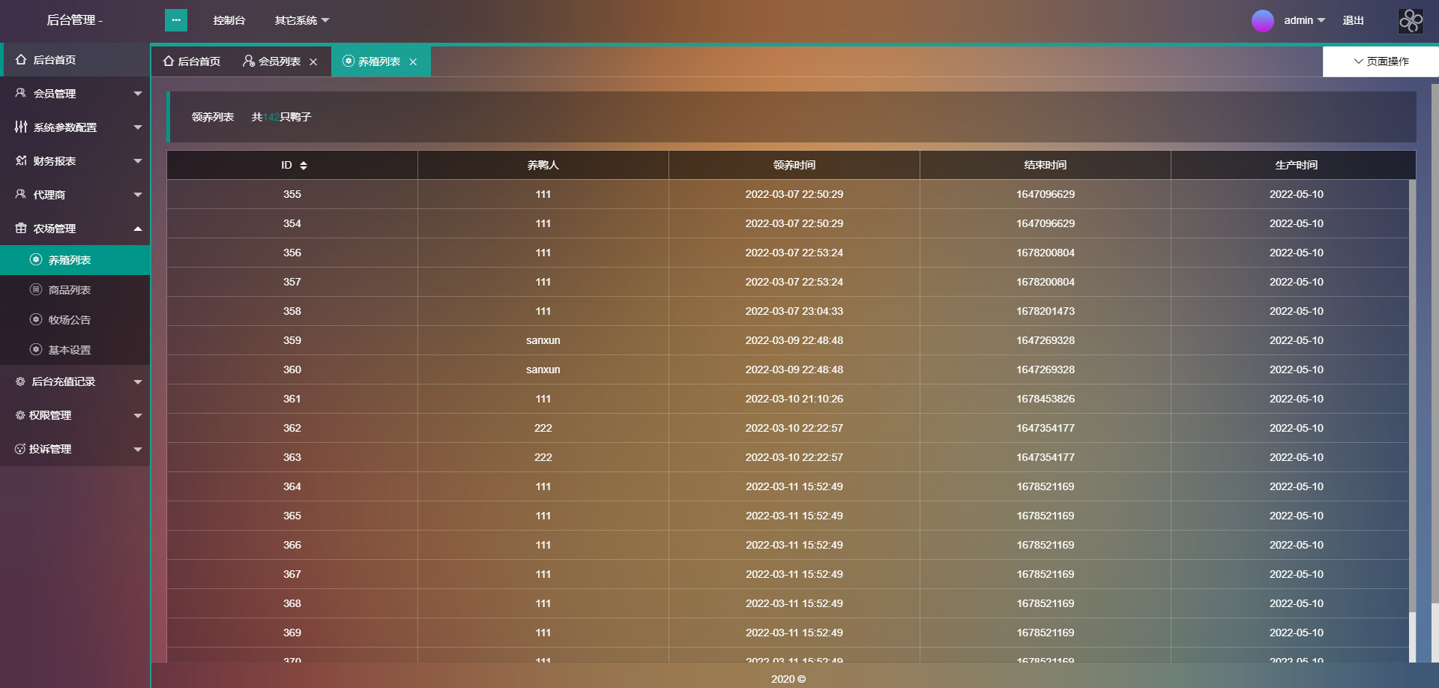Open the 其它系统 dropdown
The width and height of the screenshot is (1439, 688).
pos(302,20)
